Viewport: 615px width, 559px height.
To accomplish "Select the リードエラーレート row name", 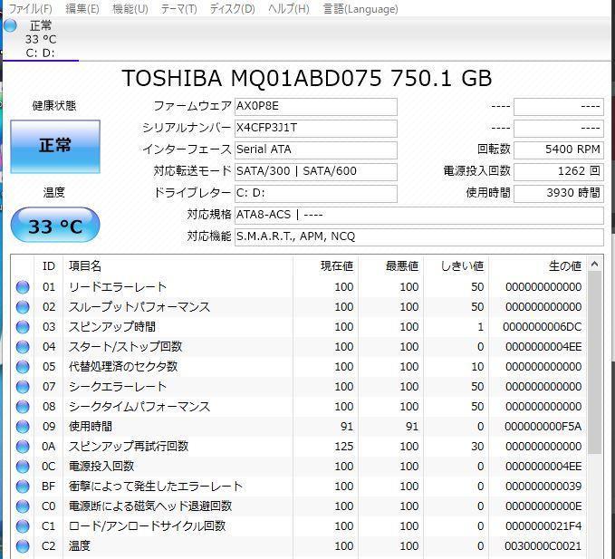I will click(x=118, y=287).
